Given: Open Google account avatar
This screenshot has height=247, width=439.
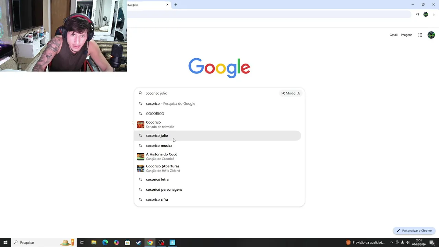Looking at the screenshot, I should click(431, 35).
